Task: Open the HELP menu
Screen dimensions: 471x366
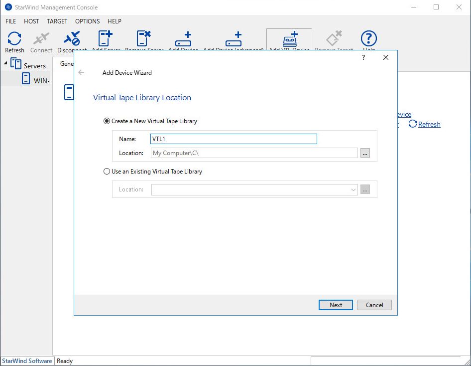Action: click(x=114, y=21)
